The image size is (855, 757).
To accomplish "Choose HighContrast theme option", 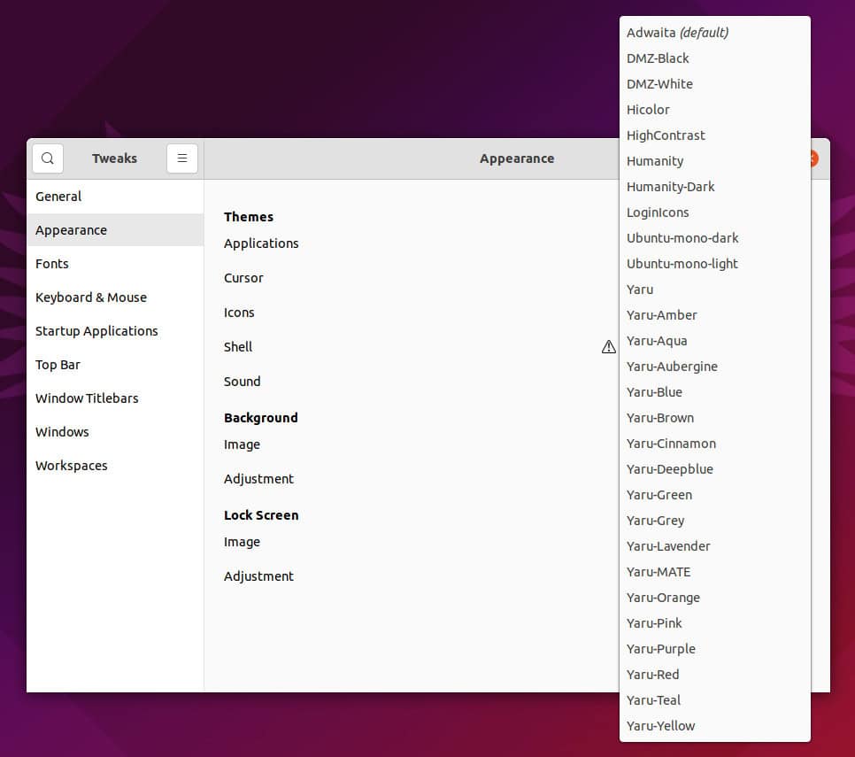I will (x=715, y=135).
